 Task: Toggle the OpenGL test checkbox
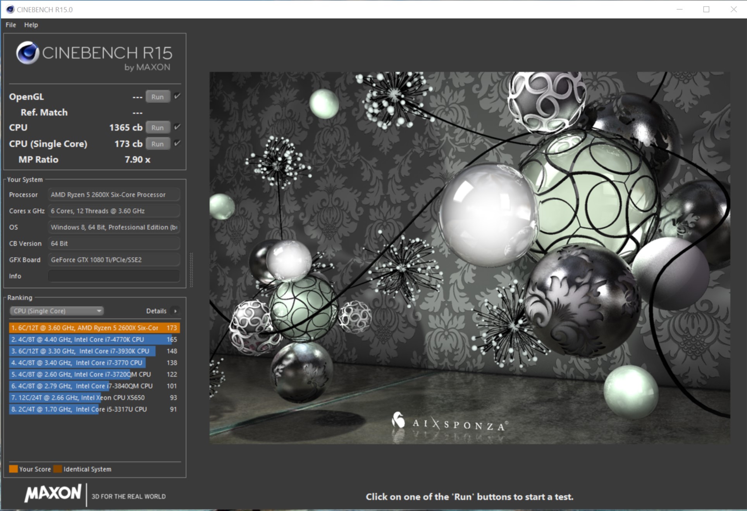coord(177,96)
